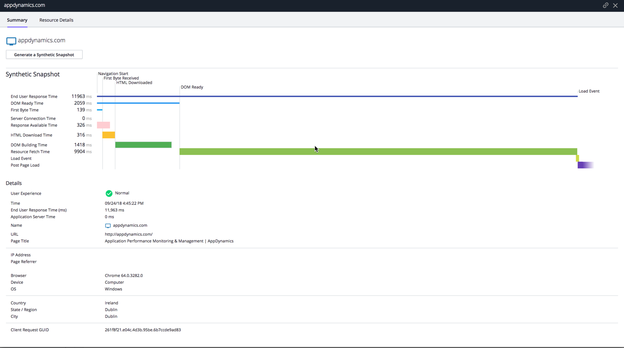
Task: Click the monitor icon beside appdynamics.com heading
Action: tap(11, 41)
